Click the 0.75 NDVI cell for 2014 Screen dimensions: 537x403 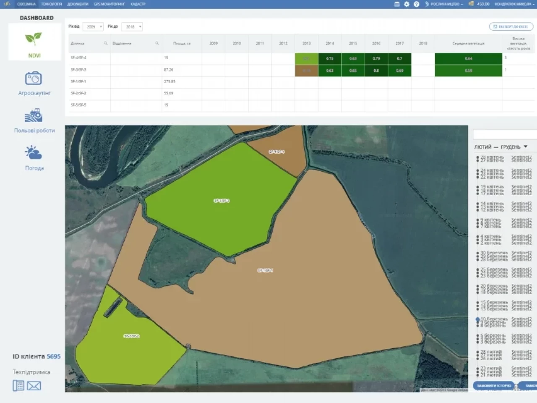click(330, 58)
